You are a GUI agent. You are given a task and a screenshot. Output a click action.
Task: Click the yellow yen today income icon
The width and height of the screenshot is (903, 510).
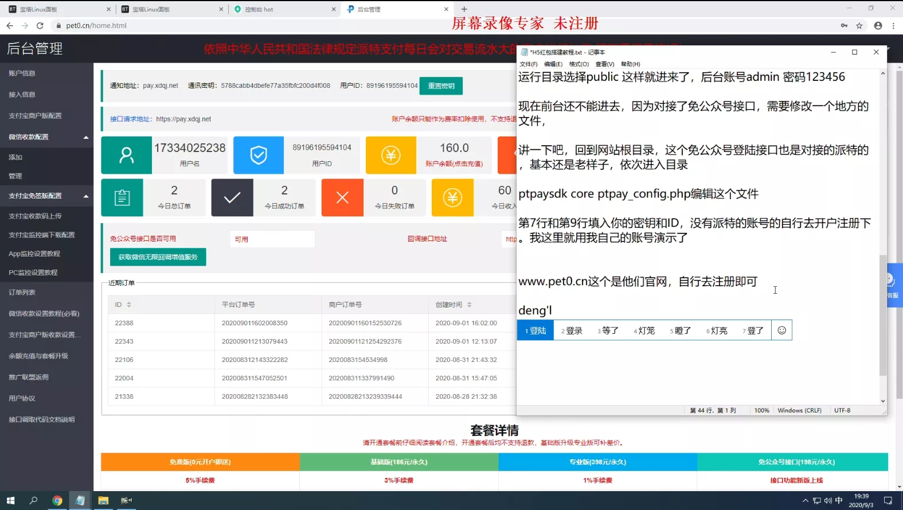click(x=452, y=197)
